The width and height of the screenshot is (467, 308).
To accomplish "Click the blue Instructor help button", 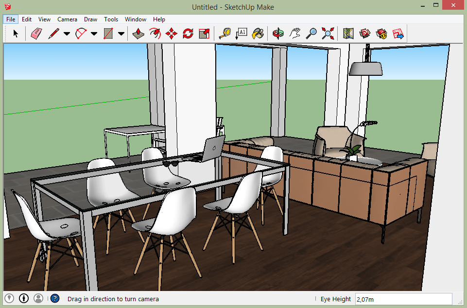I will pyautogui.click(x=55, y=298).
